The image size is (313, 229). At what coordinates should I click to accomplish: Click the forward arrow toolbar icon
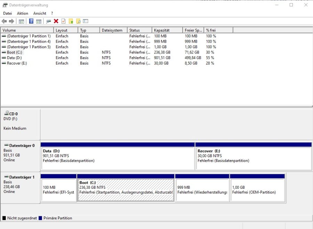pos(11,21)
